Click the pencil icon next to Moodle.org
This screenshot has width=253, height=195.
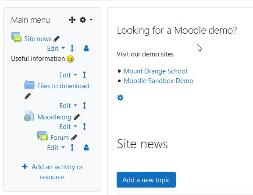click(x=77, y=117)
